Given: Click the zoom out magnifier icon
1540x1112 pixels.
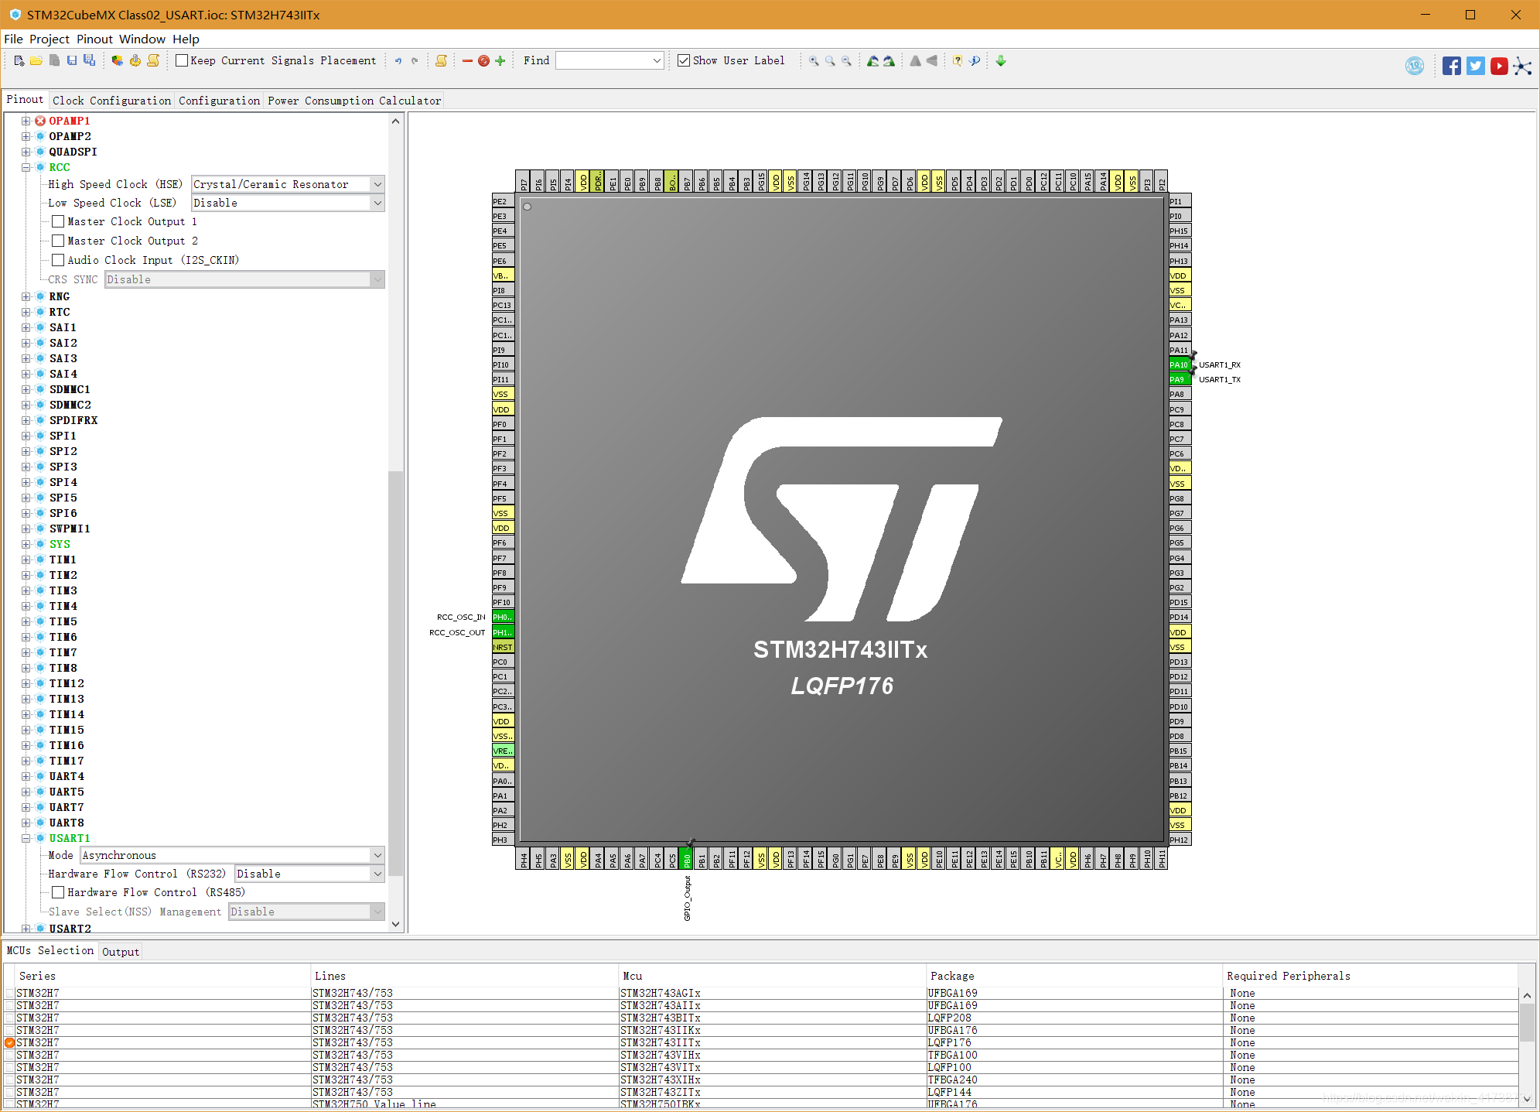Looking at the screenshot, I should pyautogui.click(x=846, y=60).
